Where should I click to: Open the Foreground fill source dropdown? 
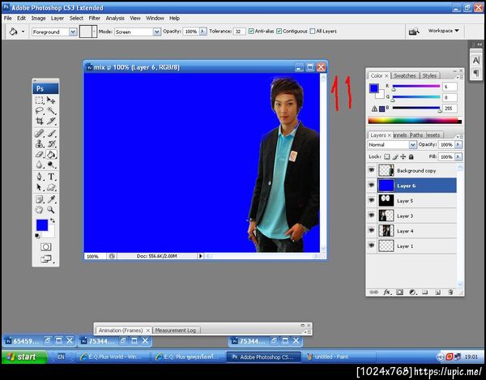pos(73,32)
